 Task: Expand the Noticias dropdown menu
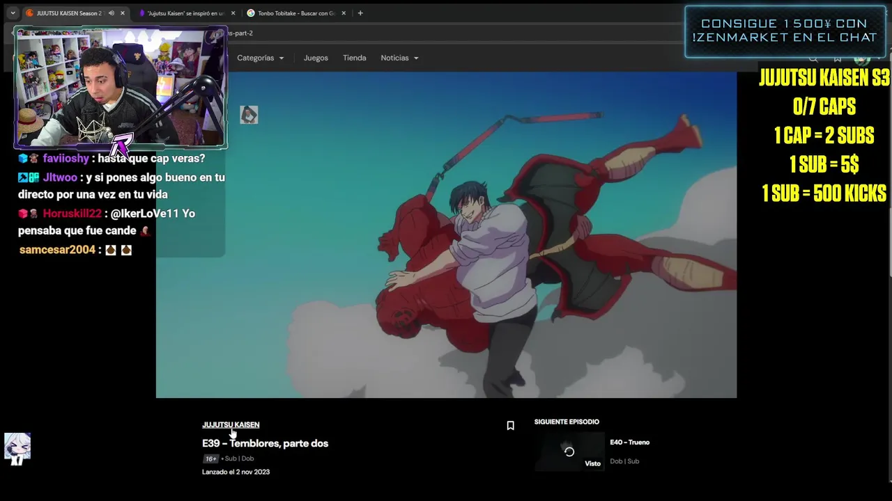399,58
